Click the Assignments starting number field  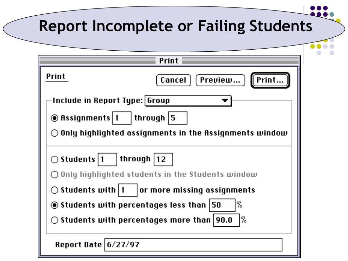tap(122, 118)
